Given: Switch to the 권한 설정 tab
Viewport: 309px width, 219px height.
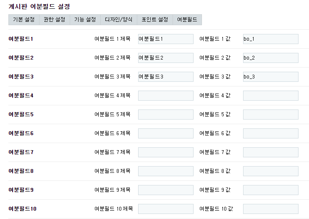Looking at the screenshot, I should 54,20.
